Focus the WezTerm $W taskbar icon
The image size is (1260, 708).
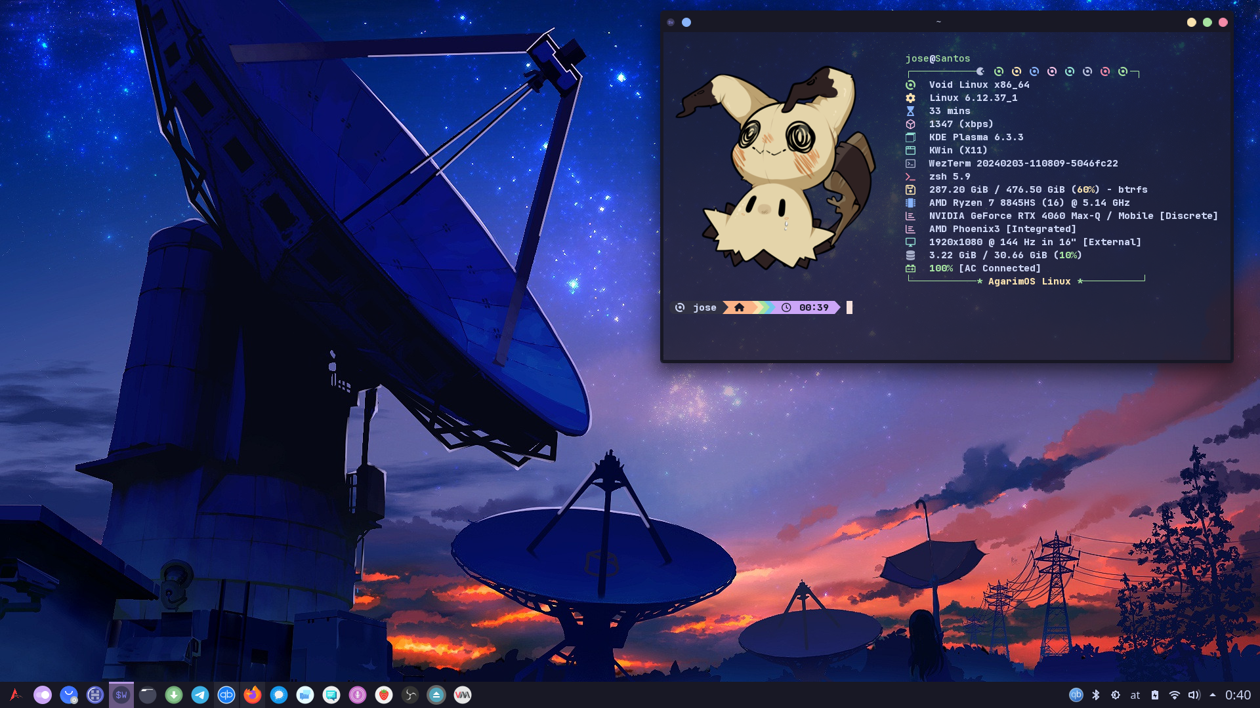click(x=121, y=695)
